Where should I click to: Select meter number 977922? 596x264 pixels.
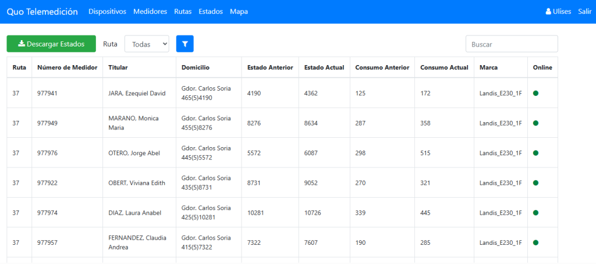click(x=47, y=183)
